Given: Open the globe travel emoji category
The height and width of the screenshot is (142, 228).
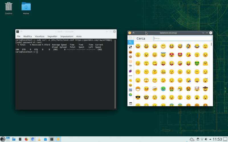Looking at the screenshot, I should [x=131, y=95].
